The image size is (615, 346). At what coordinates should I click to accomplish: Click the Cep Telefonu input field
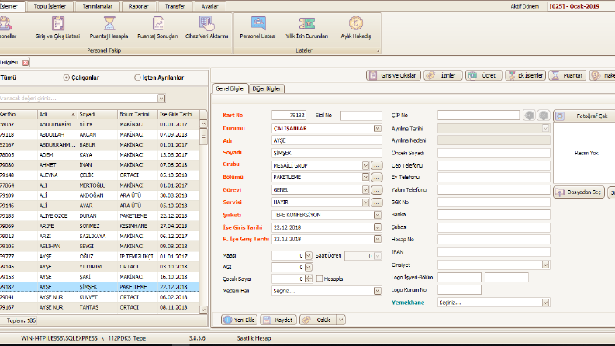pyautogui.click(x=494, y=165)
